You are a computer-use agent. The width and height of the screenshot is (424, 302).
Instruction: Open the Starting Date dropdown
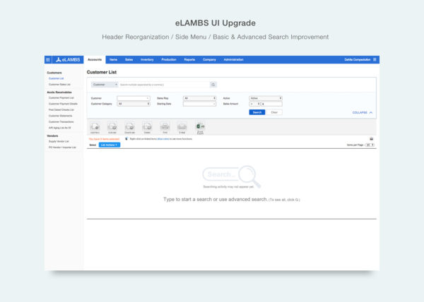click(x=199, y=104)
